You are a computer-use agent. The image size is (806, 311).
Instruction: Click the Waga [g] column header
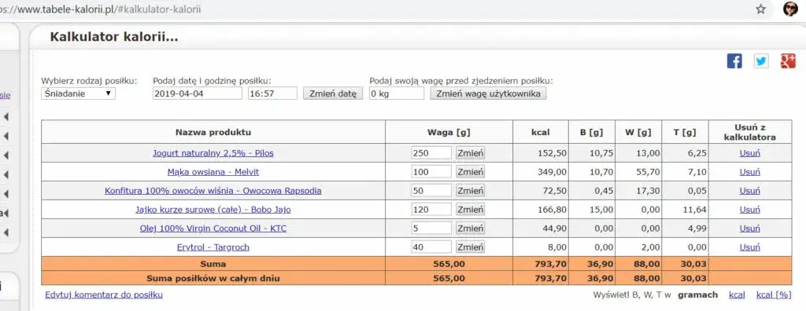[449, 132]
